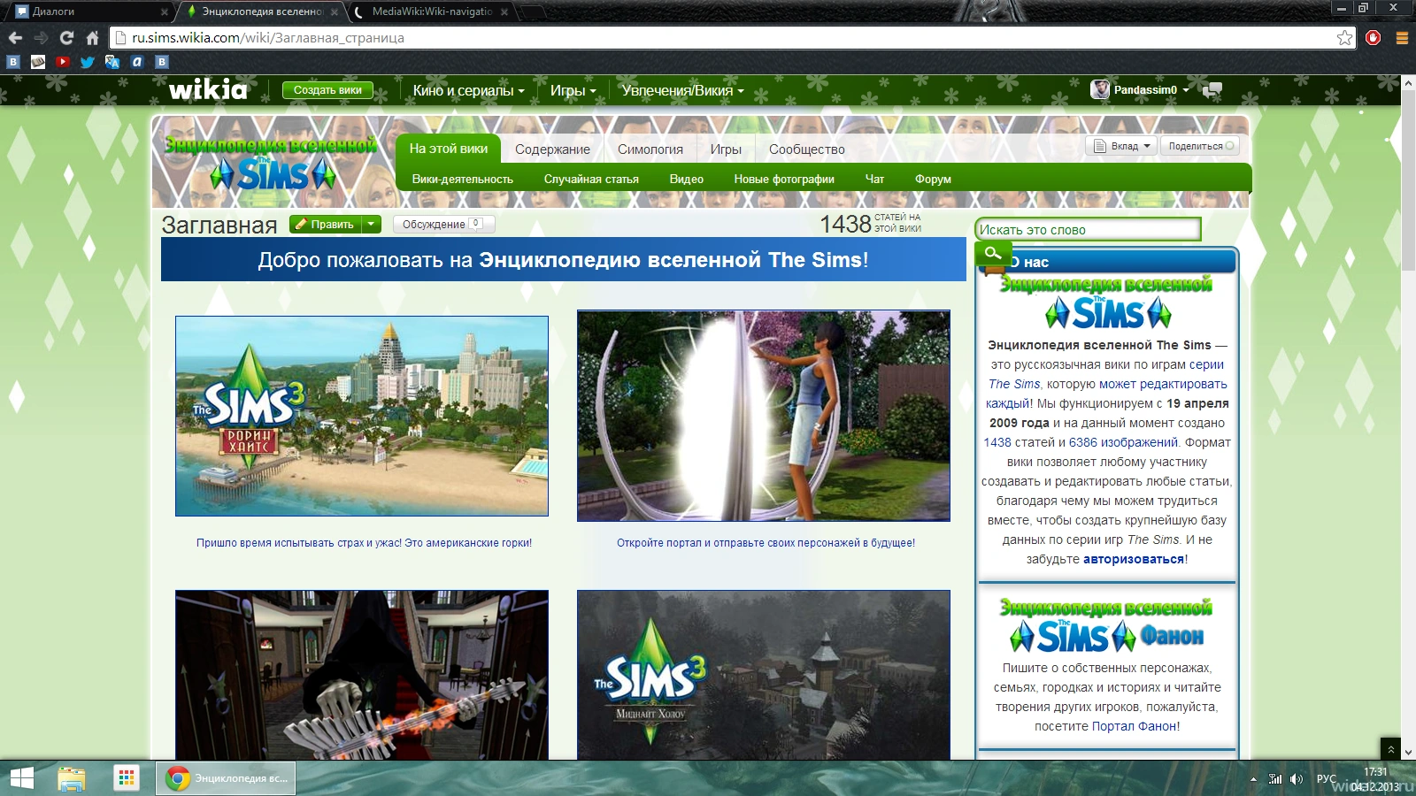
Task: Open the Обсуждение talk button
Action: (443, 225)
